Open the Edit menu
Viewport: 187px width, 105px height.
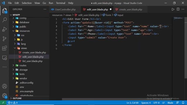(17, 3)
